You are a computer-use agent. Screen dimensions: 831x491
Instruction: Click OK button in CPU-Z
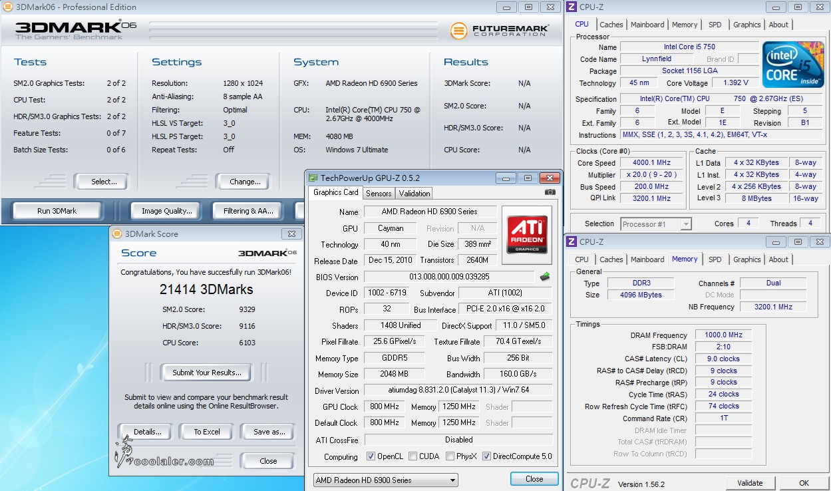click(804, 483)
